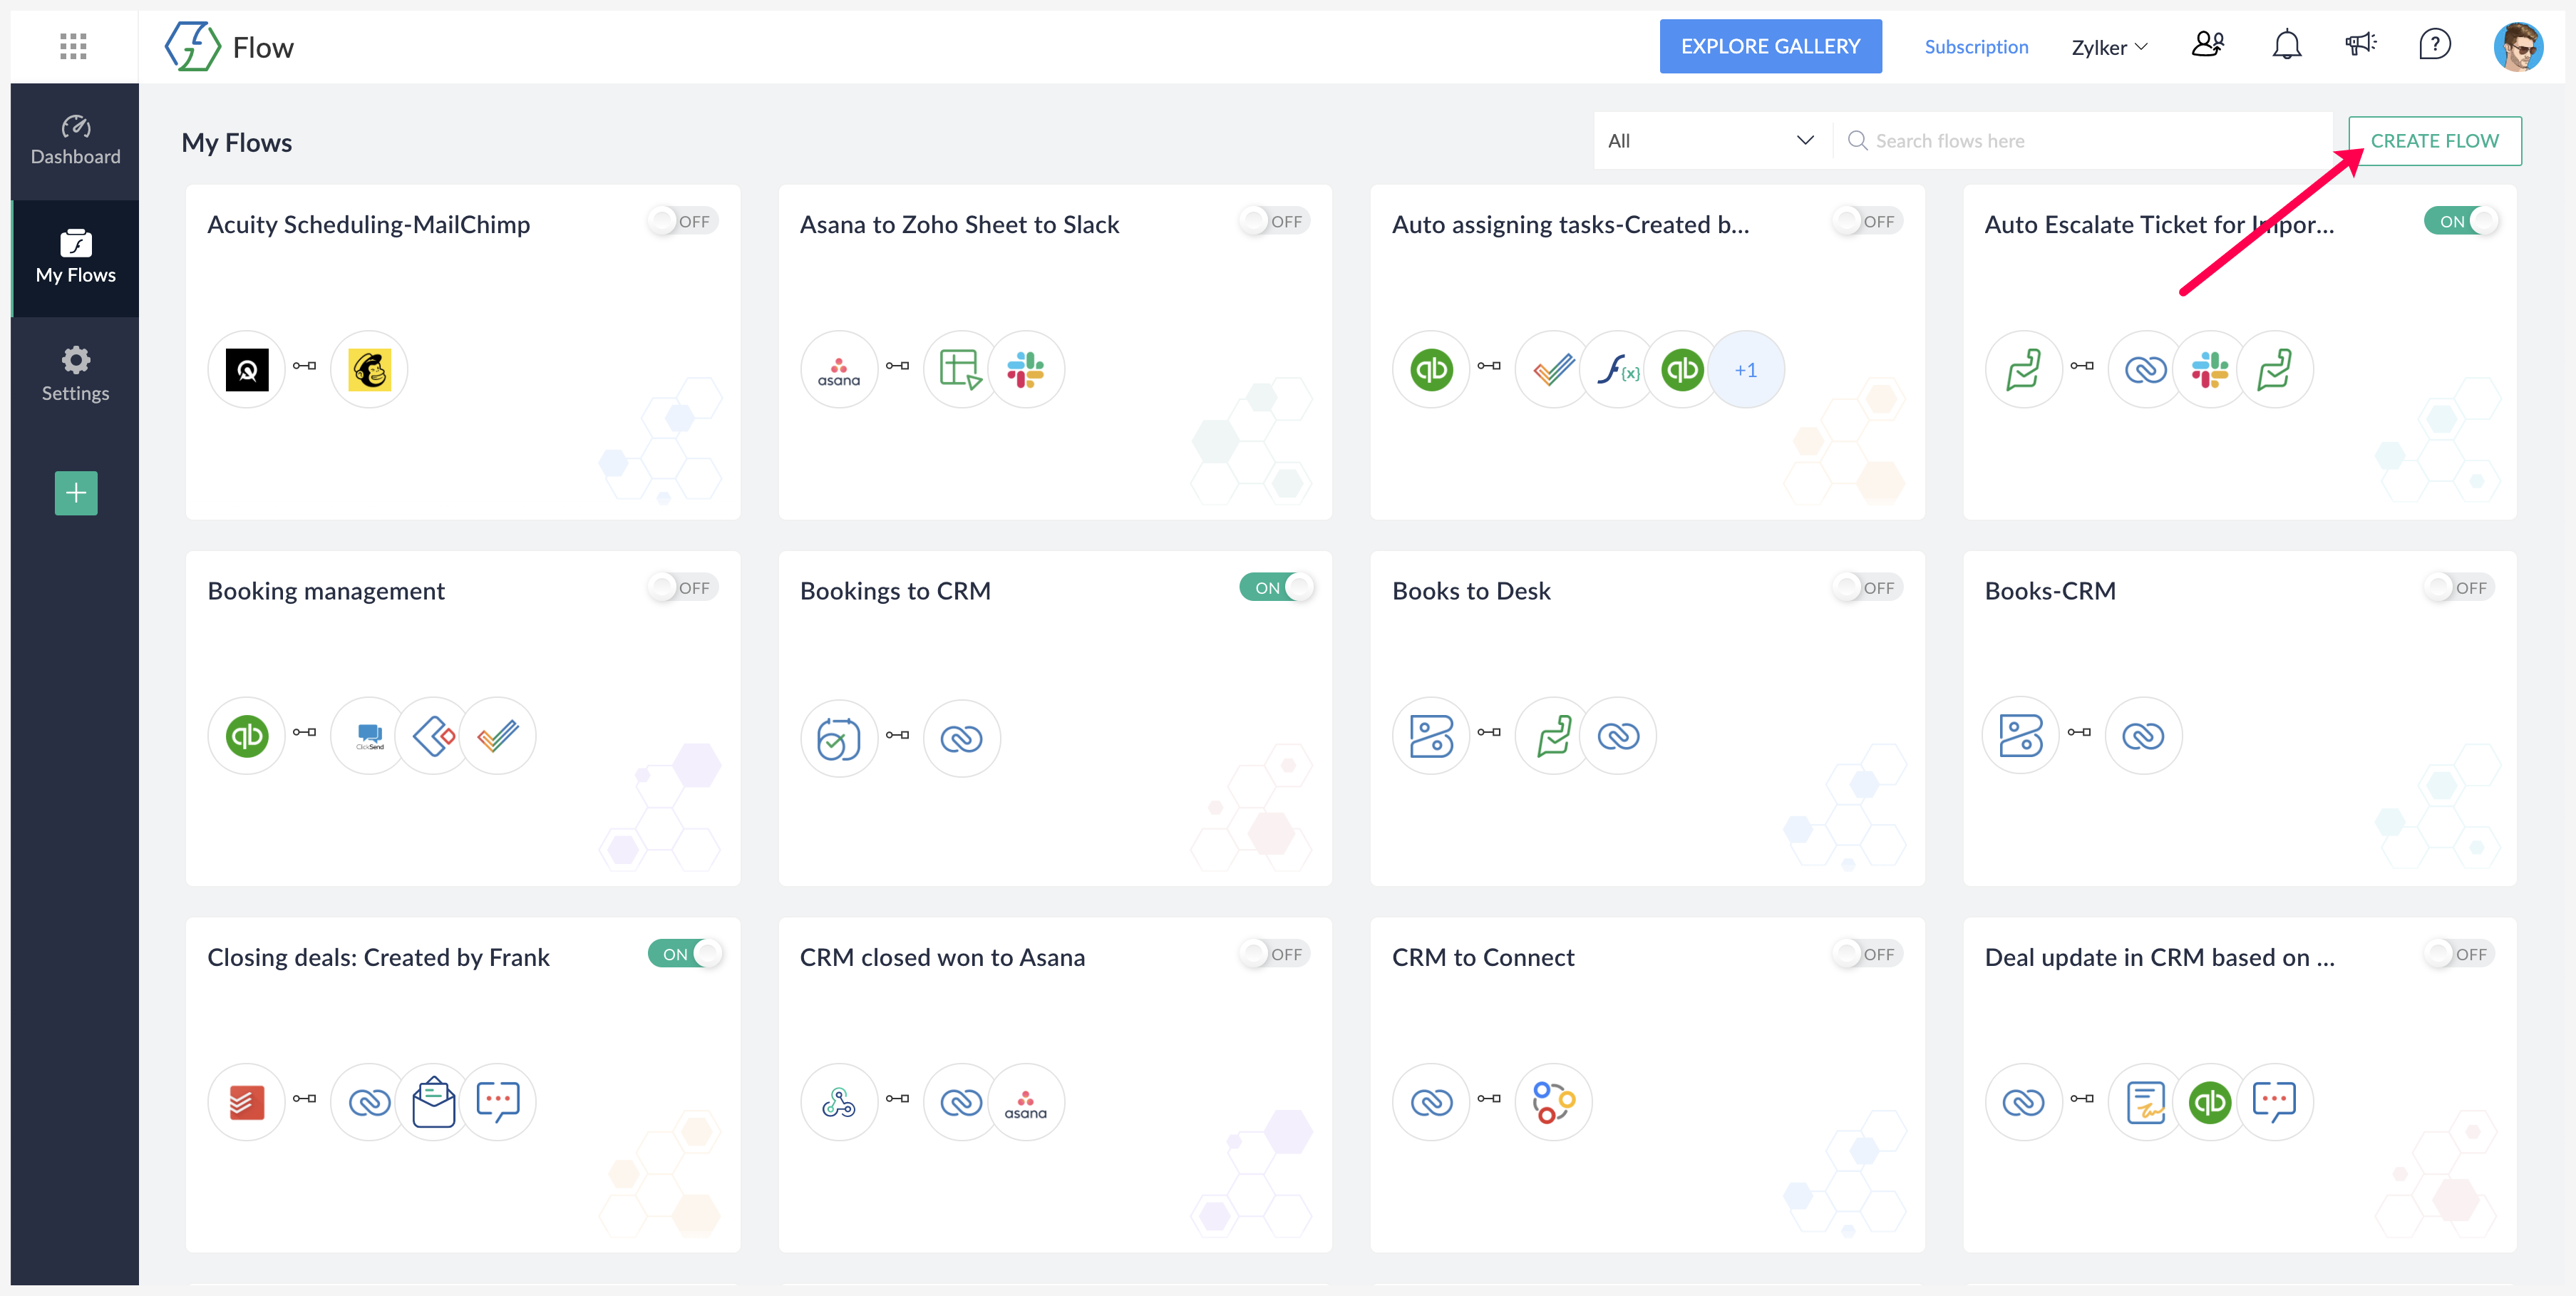Click the CREATE FLOW button
Viewport: 2576px width, 1296px height.
point(2433,141)
